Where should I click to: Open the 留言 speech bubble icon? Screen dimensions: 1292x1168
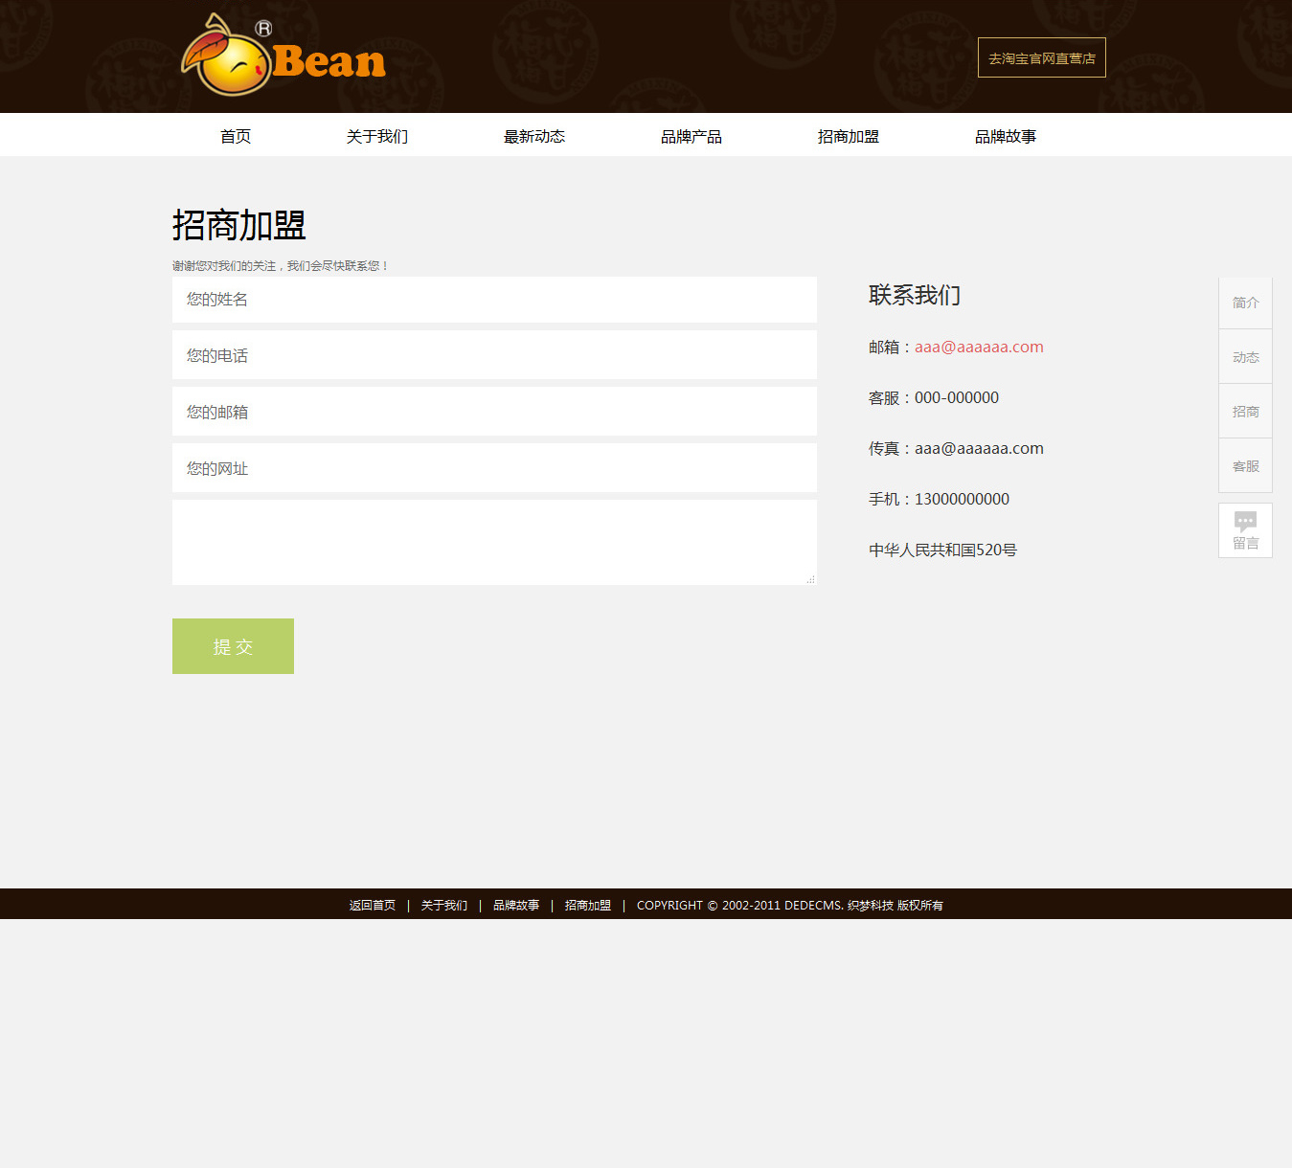pos(1245,522)
